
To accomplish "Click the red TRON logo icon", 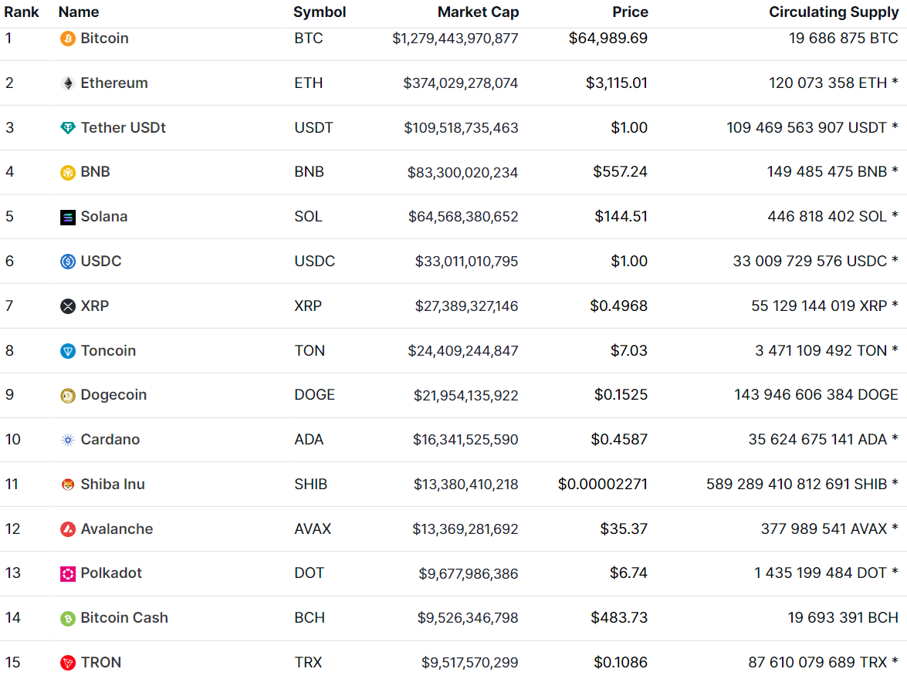I will click(68, 663).
